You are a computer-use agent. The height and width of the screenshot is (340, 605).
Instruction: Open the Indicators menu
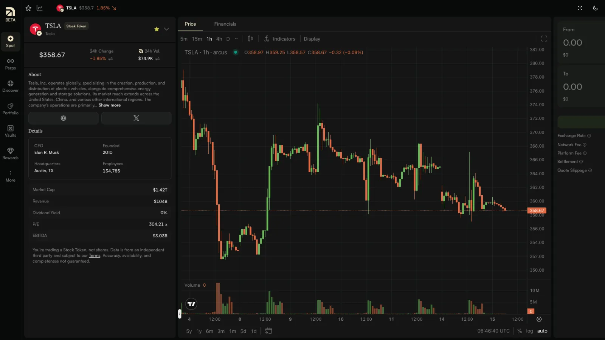click(x=280, y=39)
